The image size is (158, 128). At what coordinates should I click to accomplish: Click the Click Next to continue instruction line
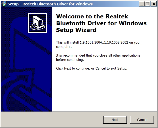pos(92,68)
